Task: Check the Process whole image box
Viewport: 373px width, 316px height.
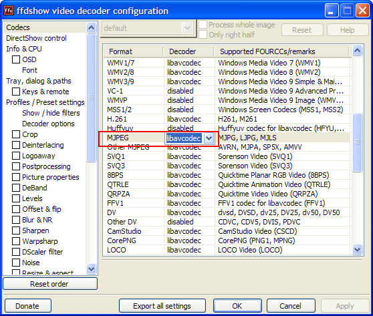Action: [x=203, y=25]
